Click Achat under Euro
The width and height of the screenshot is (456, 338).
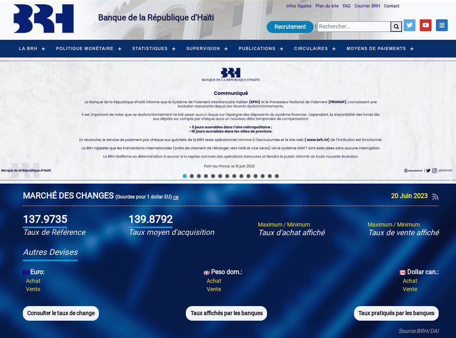33,281
